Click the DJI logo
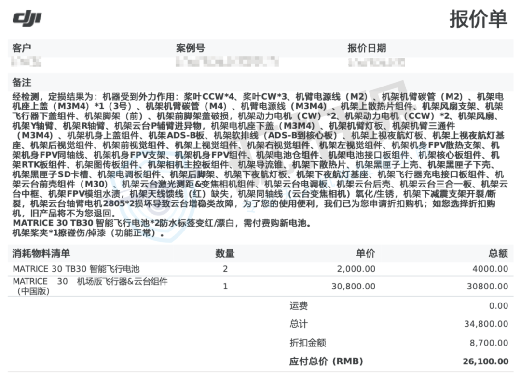This screenshot has width=521, height=375. coord(27,18)
